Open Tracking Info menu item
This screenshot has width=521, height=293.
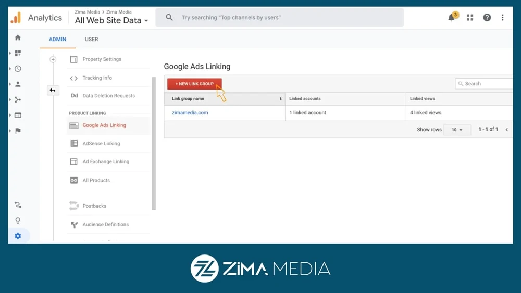point(97,78)
